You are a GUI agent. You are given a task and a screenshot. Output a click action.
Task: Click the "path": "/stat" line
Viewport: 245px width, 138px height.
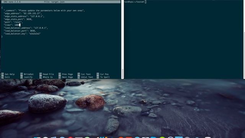coord(13,22)
